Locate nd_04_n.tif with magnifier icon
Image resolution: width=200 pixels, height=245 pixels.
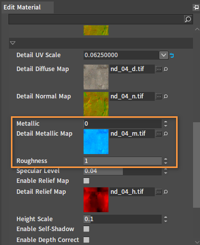tap(166, 96)
